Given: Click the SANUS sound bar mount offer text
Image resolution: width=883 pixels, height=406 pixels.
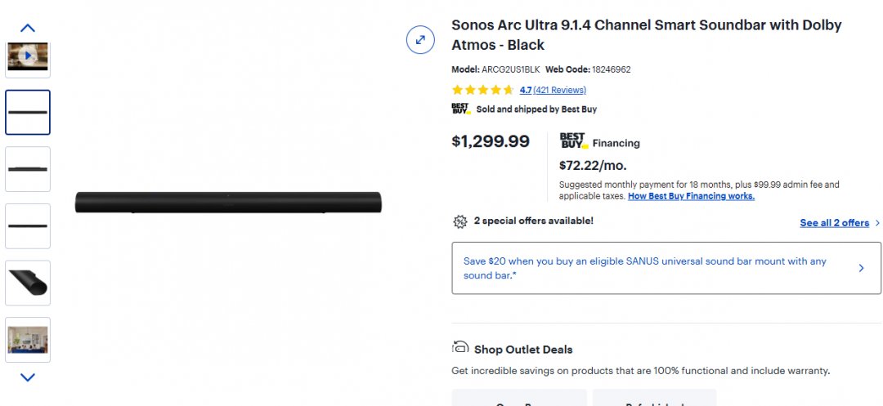Looking at the screenshot, I should point(645,268).
